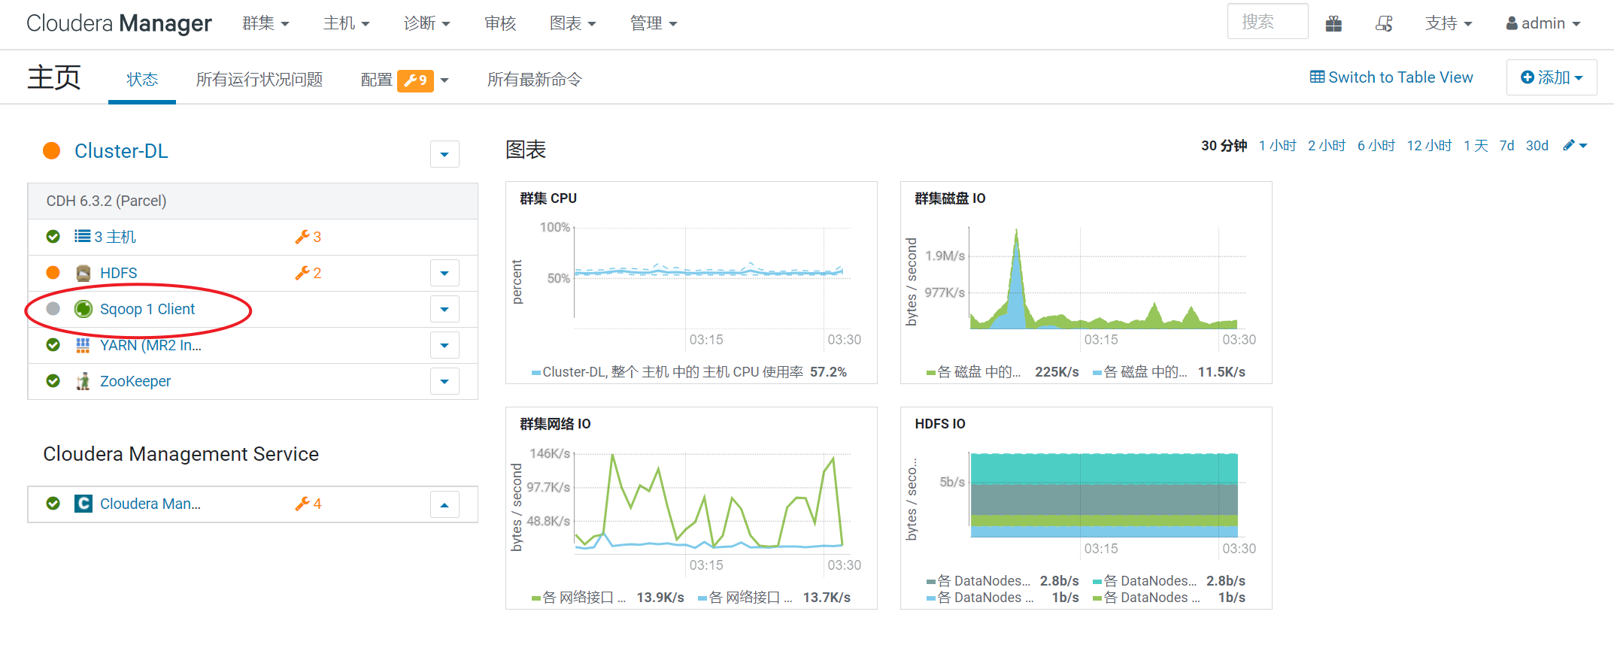Open the YARN (MR2 In... link
This screenshot has width=1614, height=666.
point(150,345)
